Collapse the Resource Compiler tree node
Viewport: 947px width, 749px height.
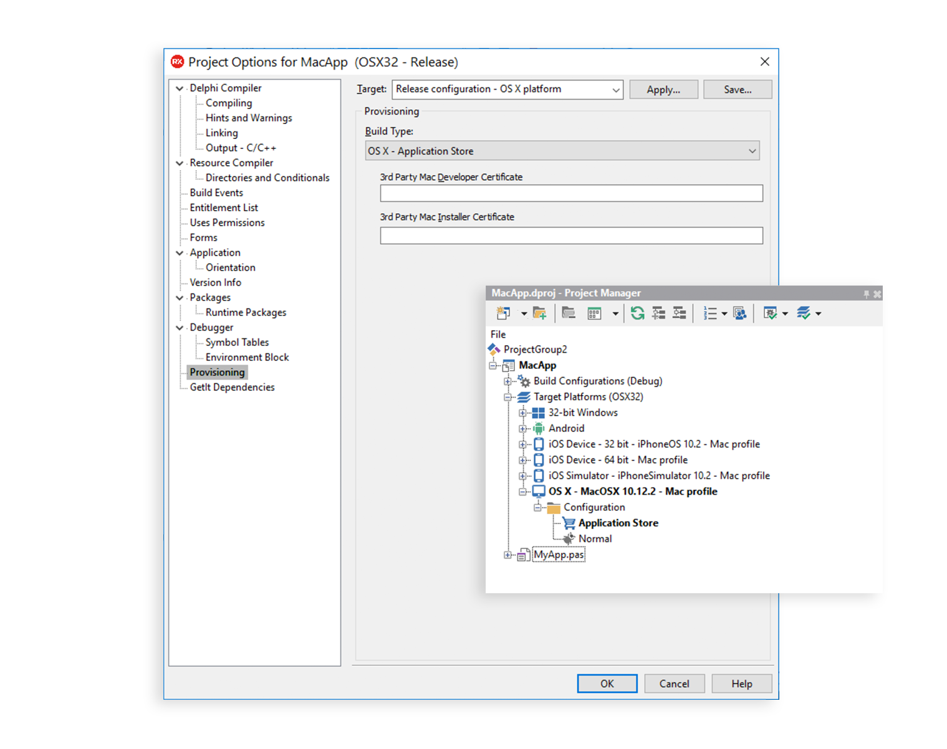pos(180,163)
